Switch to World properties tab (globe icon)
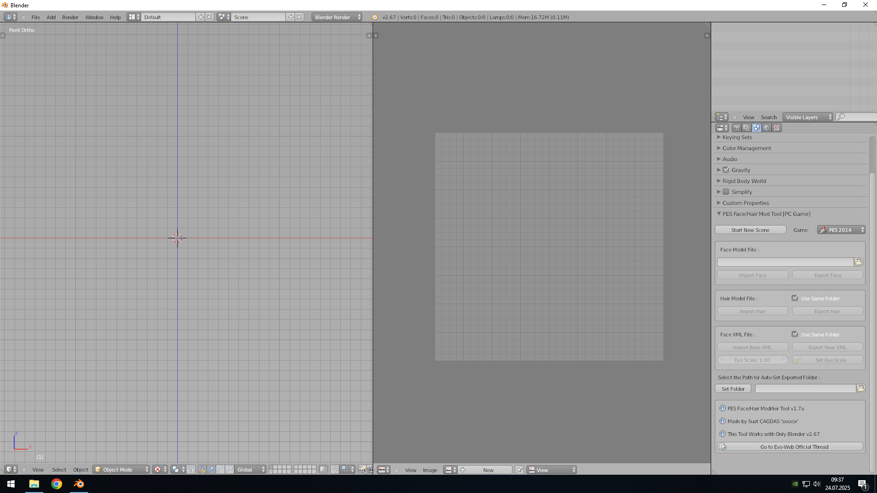 click(x=766, y=128)
